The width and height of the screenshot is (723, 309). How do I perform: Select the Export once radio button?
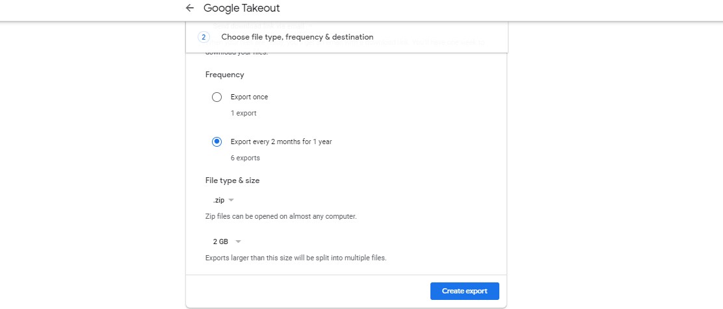pyautogui.click(x=217, y=97)
